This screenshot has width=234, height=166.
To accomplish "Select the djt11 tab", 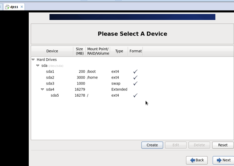I will 14,7.
